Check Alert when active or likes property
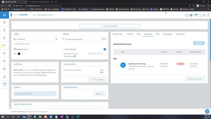 point(62,54)
